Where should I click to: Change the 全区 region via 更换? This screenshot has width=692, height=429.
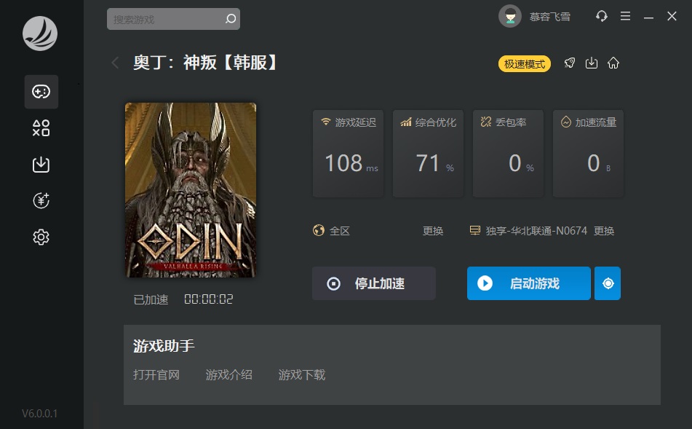(x=432, y=231)
